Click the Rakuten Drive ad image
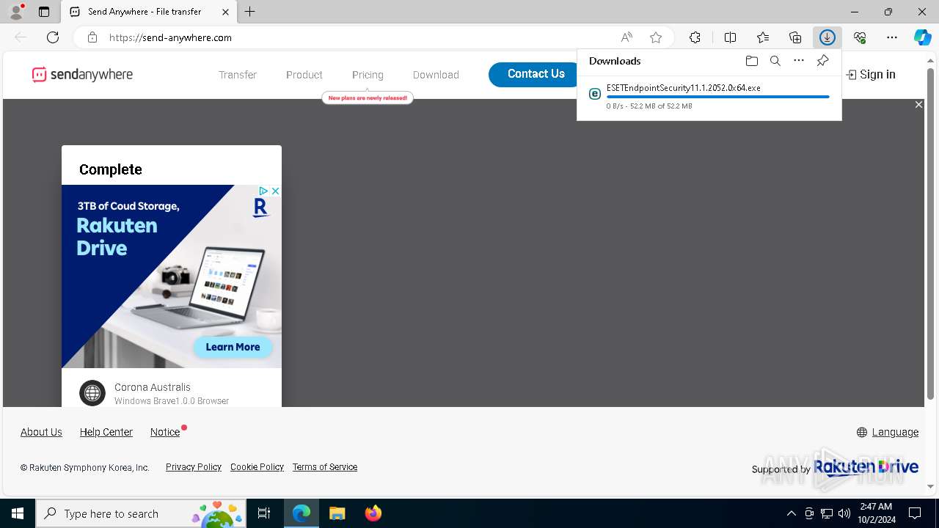939x528 pixels. tap(172, 276)
